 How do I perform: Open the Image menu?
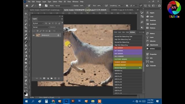click(38, 2)
